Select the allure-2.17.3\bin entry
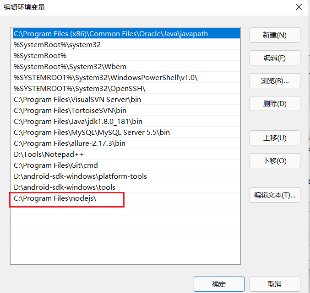310x293 pixels. coord(125,143)
